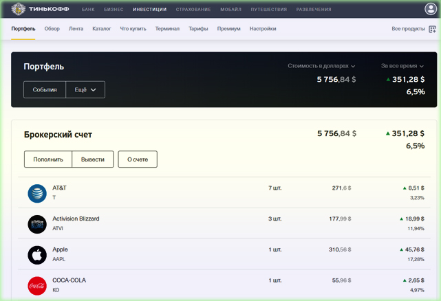Open the Стоимость в долларах dropdown
Viewport: 441px width, 301px height.
[x=321, y=66]
